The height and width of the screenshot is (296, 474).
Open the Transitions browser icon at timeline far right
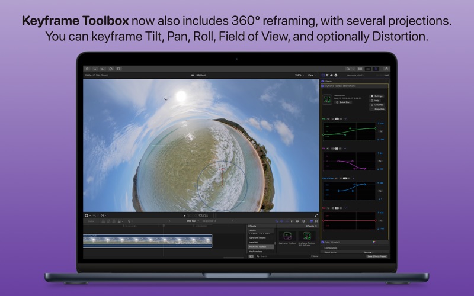(316, 221)
